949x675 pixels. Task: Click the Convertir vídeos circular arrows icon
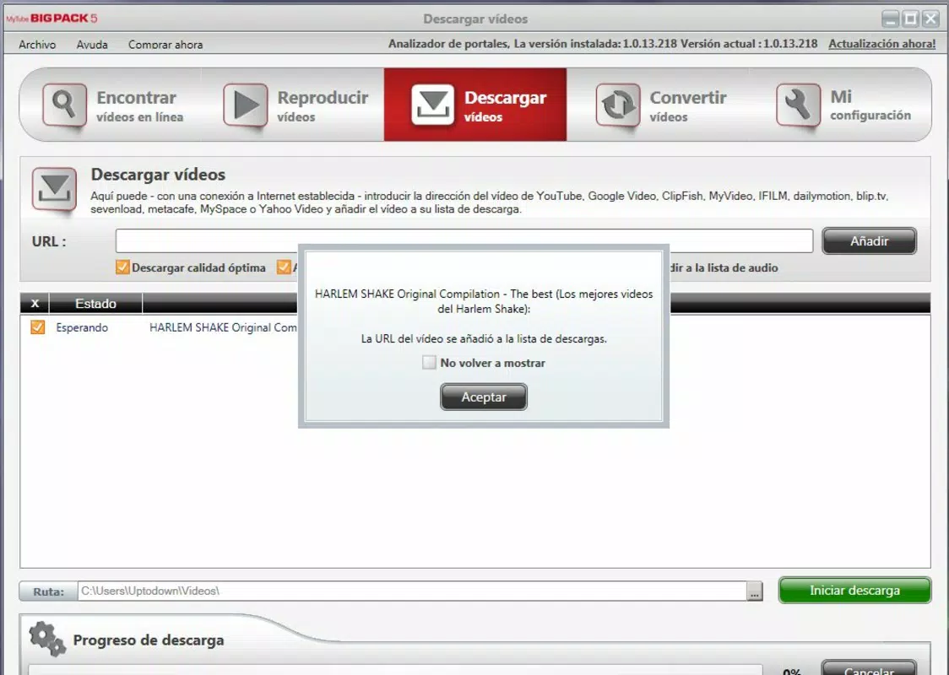(617, 105)
